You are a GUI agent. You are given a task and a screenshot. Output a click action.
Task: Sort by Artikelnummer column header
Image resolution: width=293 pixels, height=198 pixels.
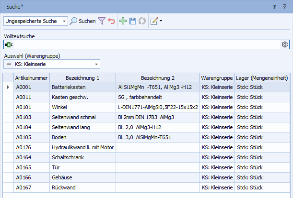click(x=31, y=77)
